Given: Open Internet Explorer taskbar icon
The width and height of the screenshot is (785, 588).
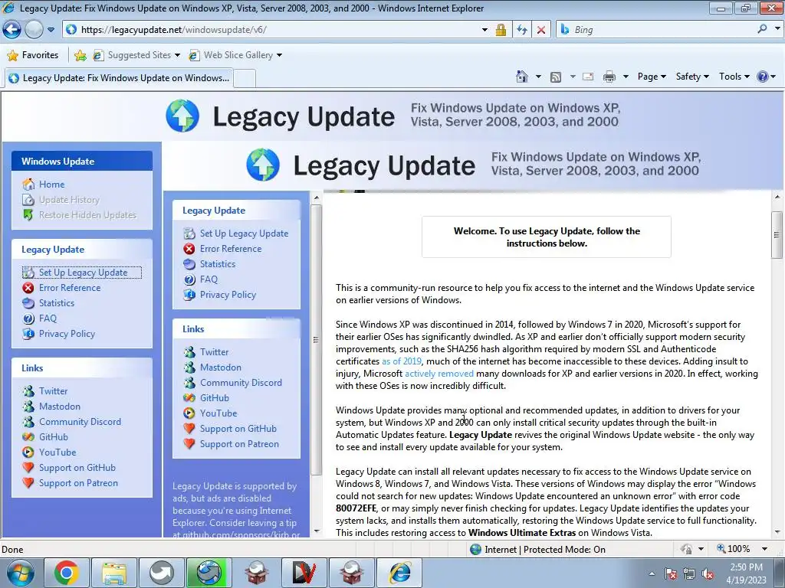Looking at the screenshot, I should pos(399,573).
